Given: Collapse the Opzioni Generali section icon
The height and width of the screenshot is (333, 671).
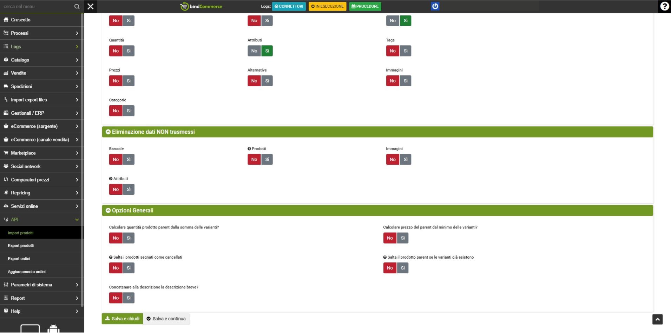Looking at the screenshot, I should pos(108,211).
